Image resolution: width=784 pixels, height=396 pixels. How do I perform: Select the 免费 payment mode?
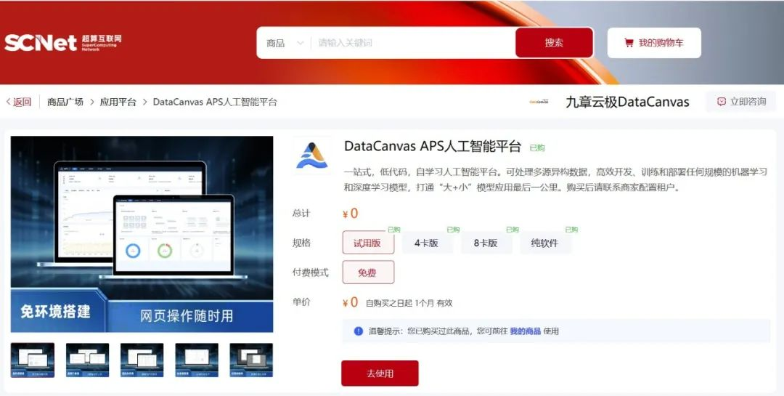tap(367, 272)
